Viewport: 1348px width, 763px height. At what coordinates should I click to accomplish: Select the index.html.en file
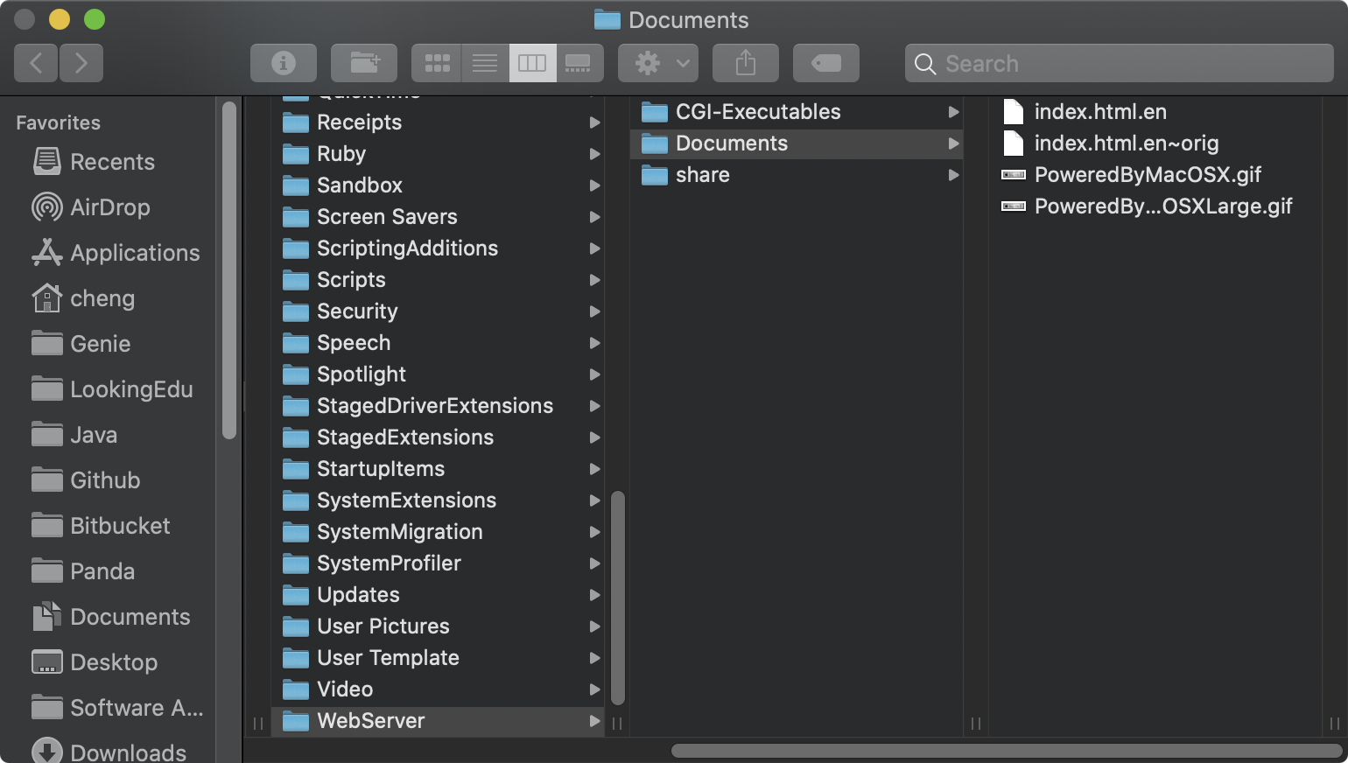tap(1099, 112)
